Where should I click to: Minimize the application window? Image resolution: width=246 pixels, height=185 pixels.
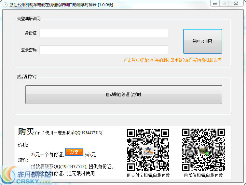point(215,4)
